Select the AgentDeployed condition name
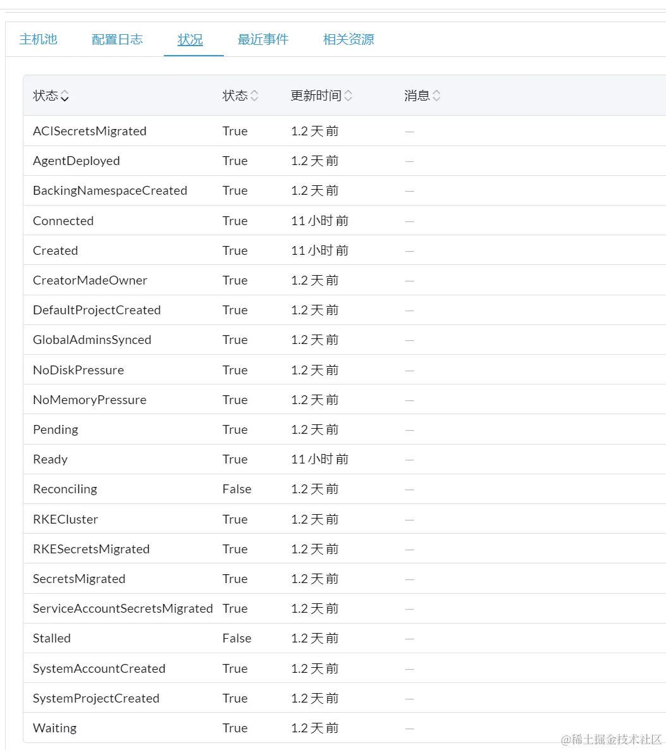 [x=76, y=161]
